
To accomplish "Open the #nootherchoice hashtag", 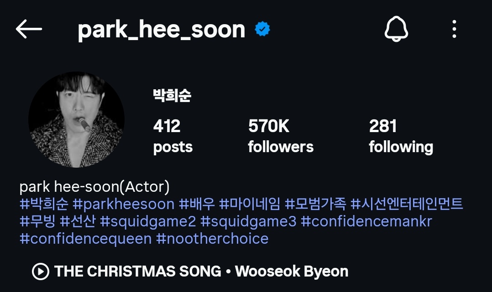I will tap(212, 239).
